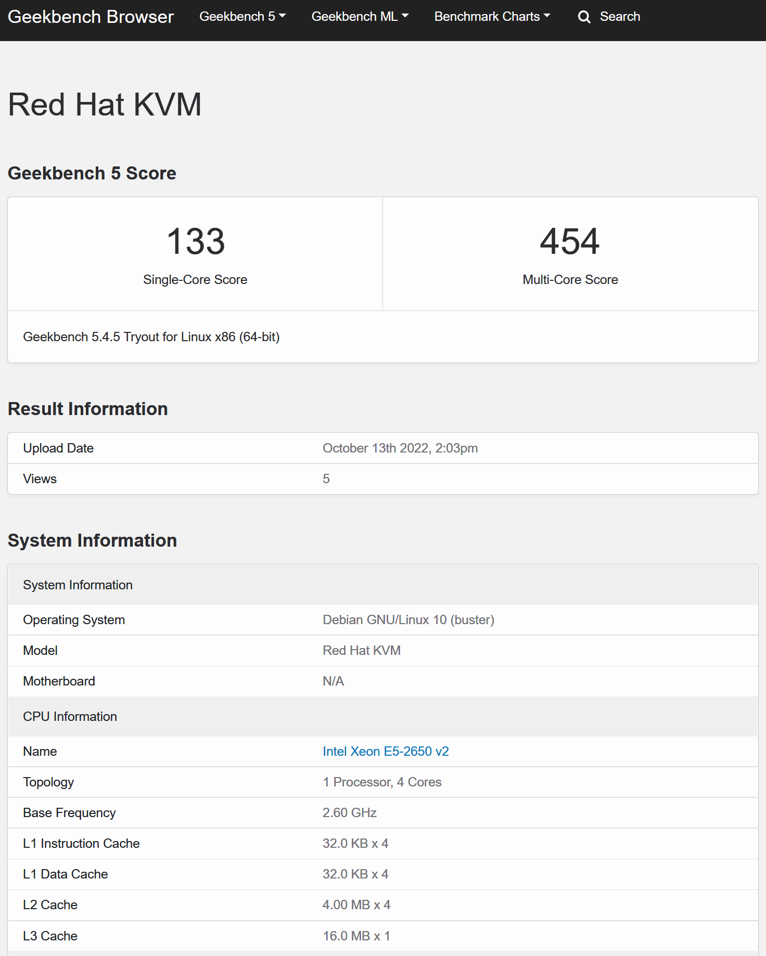Click the Base Frequency label
This screenshot has width=766, height=956.
click(x=69, y=813)
